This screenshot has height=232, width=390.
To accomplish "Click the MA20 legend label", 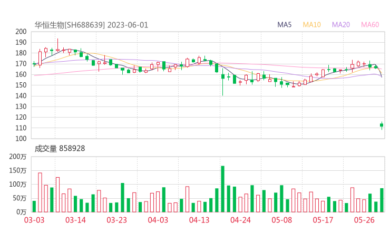I will 341,25.
